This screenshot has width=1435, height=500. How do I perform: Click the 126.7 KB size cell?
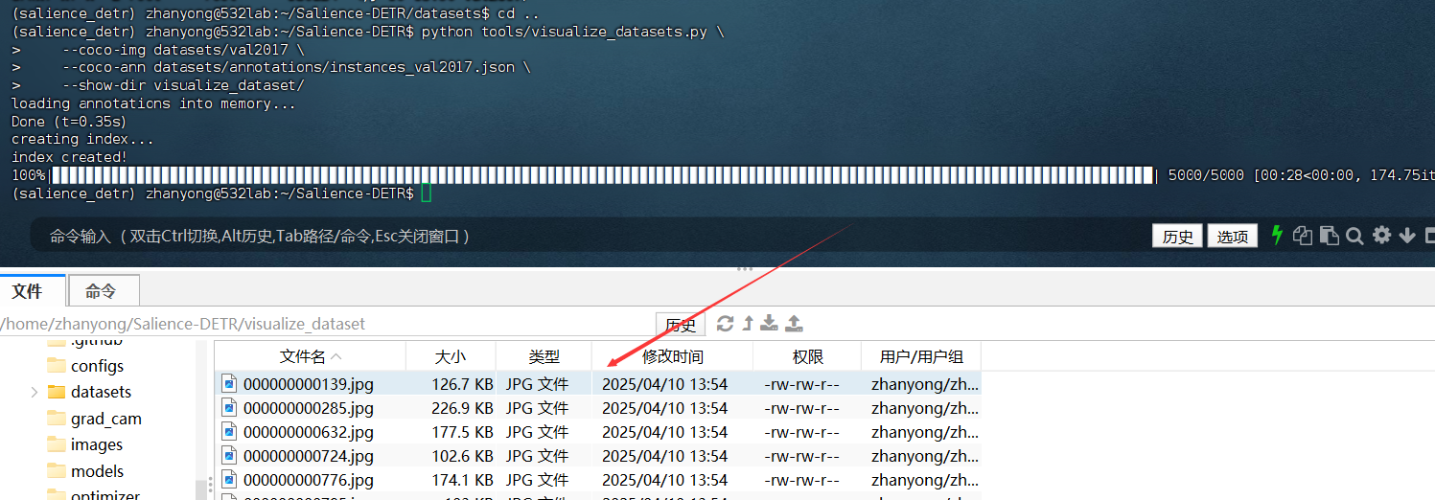(462, 384)
